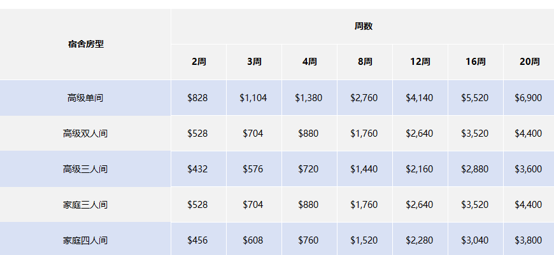Click the 周数 header cell
Viewport: 554px width, 255px height.
[x=363, y=27]
